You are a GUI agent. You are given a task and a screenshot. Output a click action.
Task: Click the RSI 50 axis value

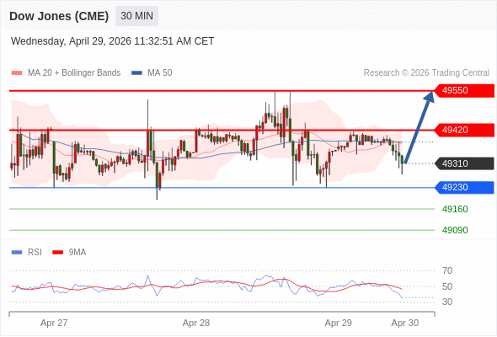click(x=447, y=286)
